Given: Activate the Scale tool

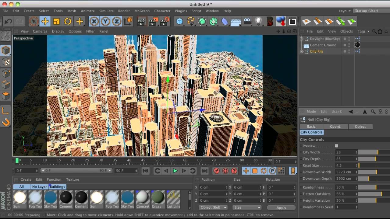Looking at the screenshot, I should [56, 21].
